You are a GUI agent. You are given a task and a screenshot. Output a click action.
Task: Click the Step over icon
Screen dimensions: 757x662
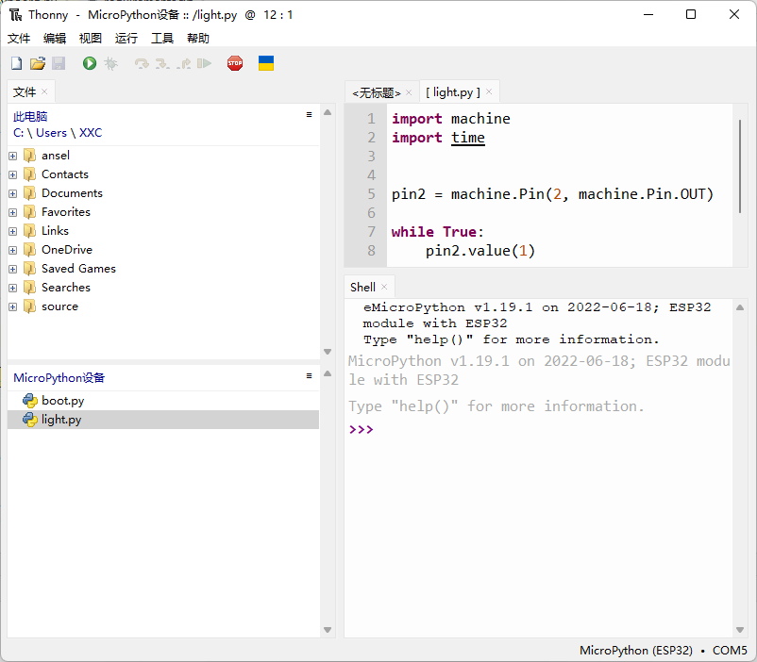(x=142, y=63)
